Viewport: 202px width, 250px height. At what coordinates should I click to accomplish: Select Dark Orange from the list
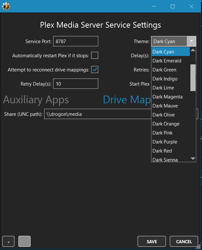171,124
